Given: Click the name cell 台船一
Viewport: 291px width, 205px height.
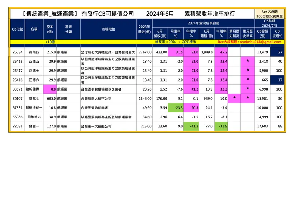Looking at the screenshot, I should [x=34, y=126].
